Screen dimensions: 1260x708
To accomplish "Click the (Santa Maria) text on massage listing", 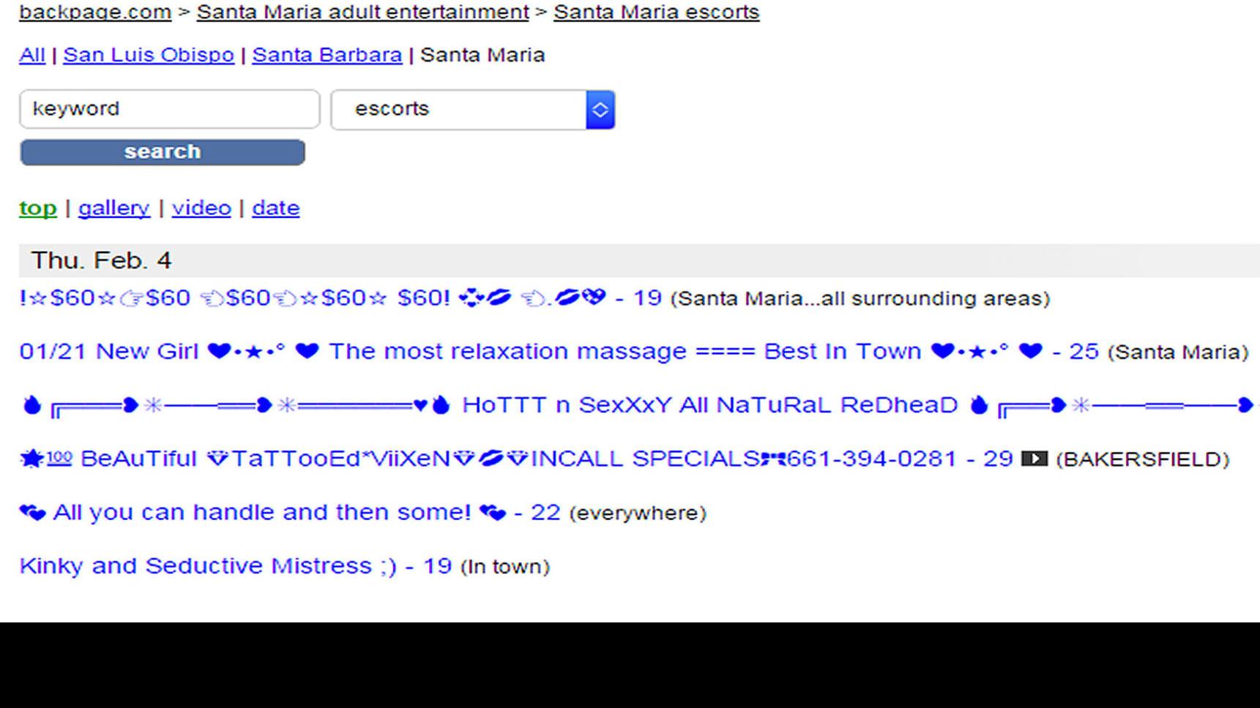I will 1178,352.
